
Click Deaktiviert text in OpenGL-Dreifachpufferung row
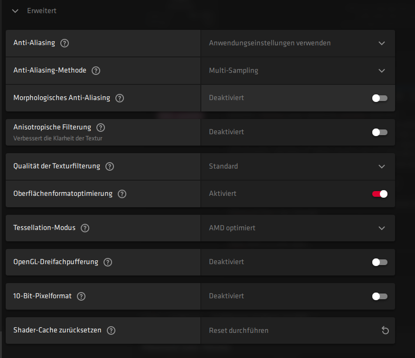coord(226,262)
